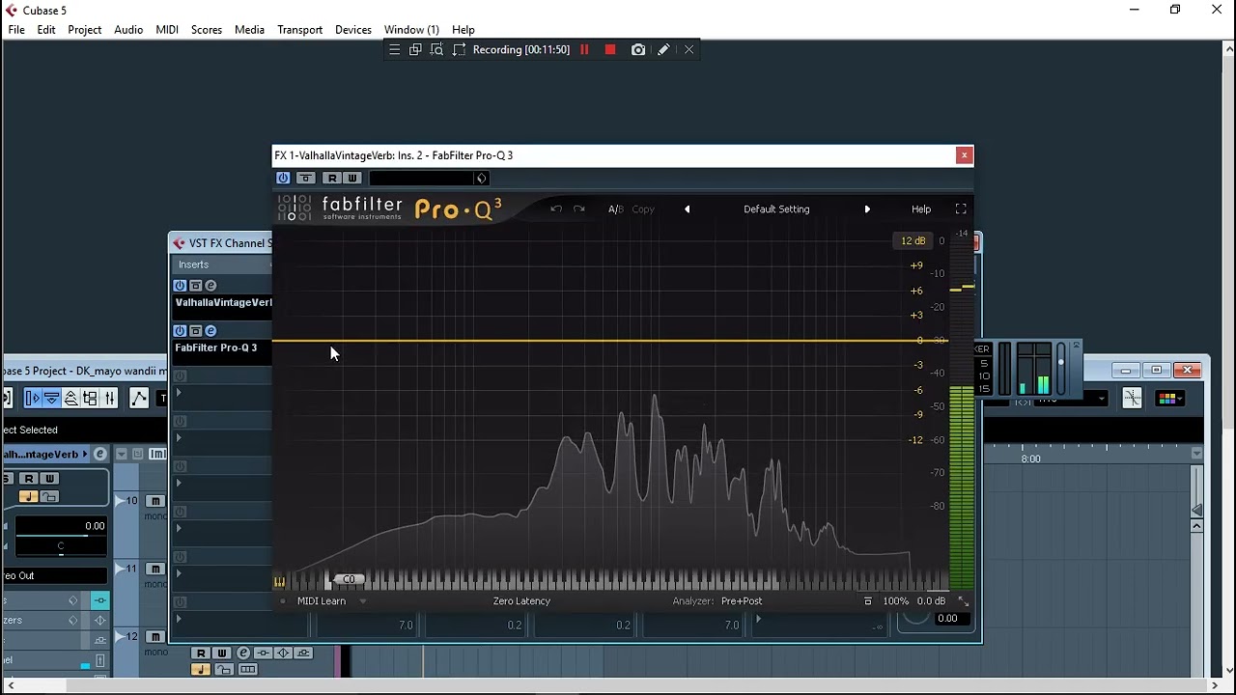The image size is (1236, 695).
Task: Open the Audio menu
Action: tap(128, 30)
